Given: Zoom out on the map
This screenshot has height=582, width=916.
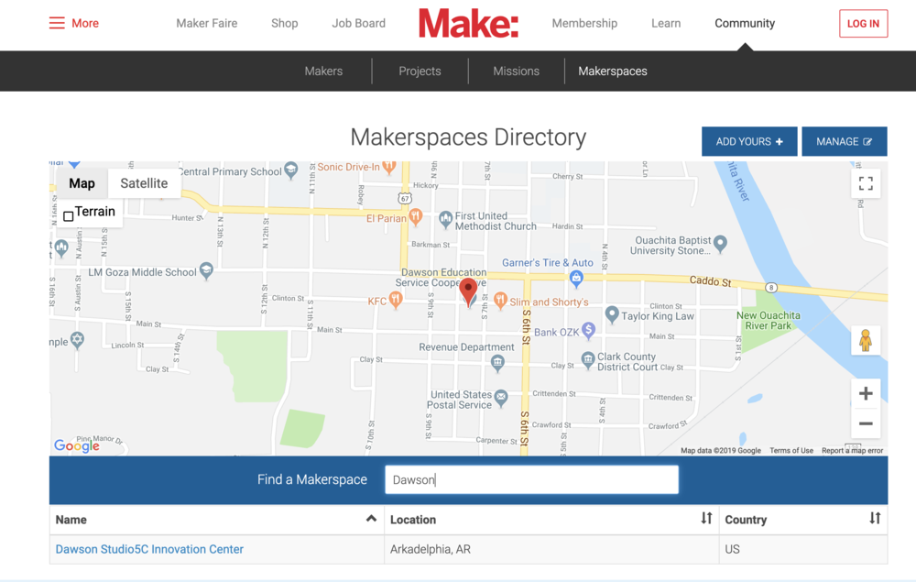Looking at the screenshot, I should [x=866, y=423].
